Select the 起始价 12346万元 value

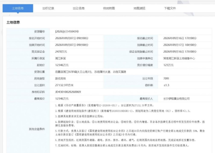point(62,65)
